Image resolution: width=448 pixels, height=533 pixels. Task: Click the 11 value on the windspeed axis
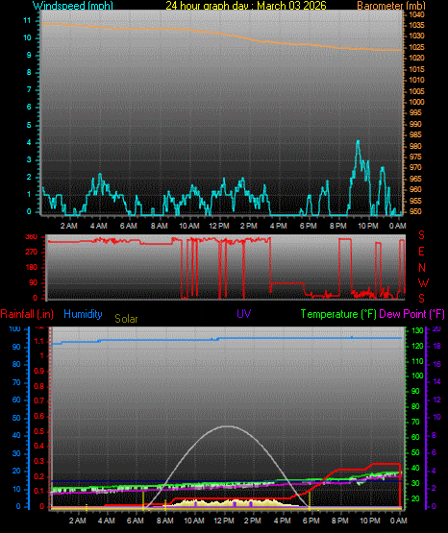pyautogui.click(x=27, y=20)
